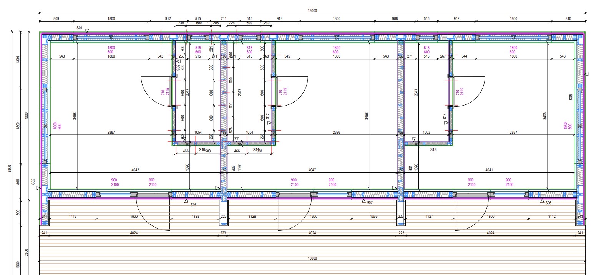Click the S04 partition wall label

point(410,168)
